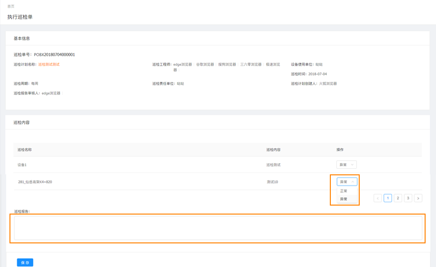This screenshot has width=436, height=267.
Task: Open the 首页 breadcrumb link
Action: click(11, 6)
